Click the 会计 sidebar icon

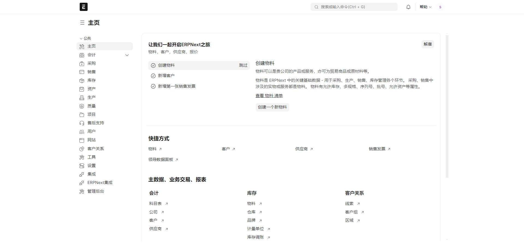point(82,55)
